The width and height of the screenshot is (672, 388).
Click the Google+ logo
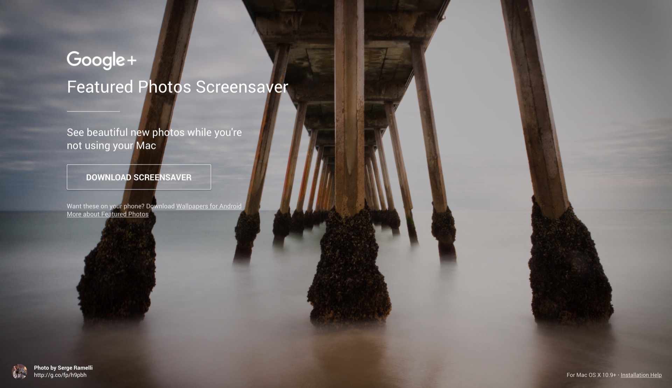pyautogui.click(x=101, y=60)
